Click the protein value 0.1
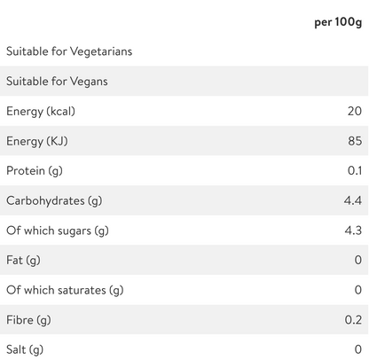 [x=355, y=171]
